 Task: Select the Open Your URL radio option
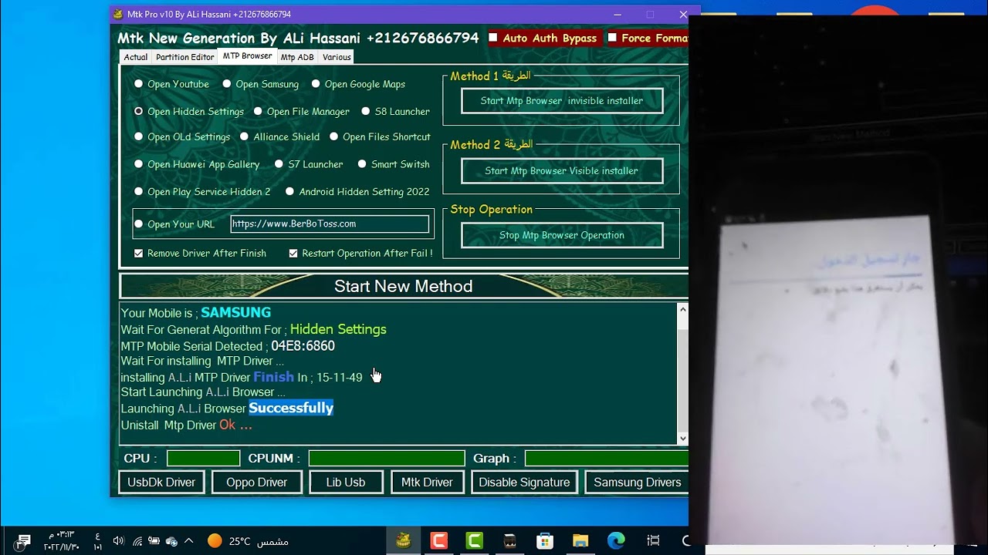coord(139,224)
